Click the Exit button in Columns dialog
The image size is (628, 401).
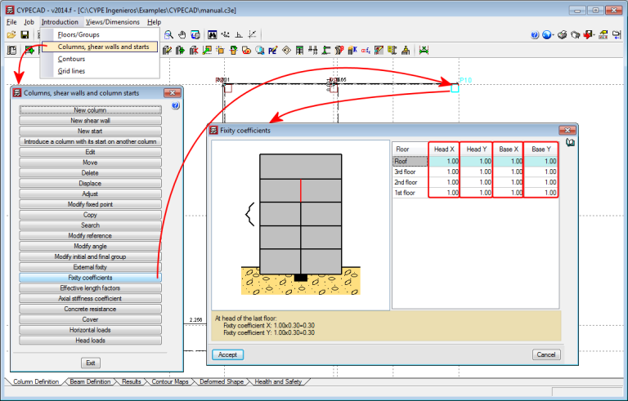tap(91, 363)
